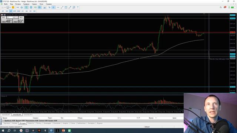
Task: Open the Окно menu
Action: coord(41,4)
